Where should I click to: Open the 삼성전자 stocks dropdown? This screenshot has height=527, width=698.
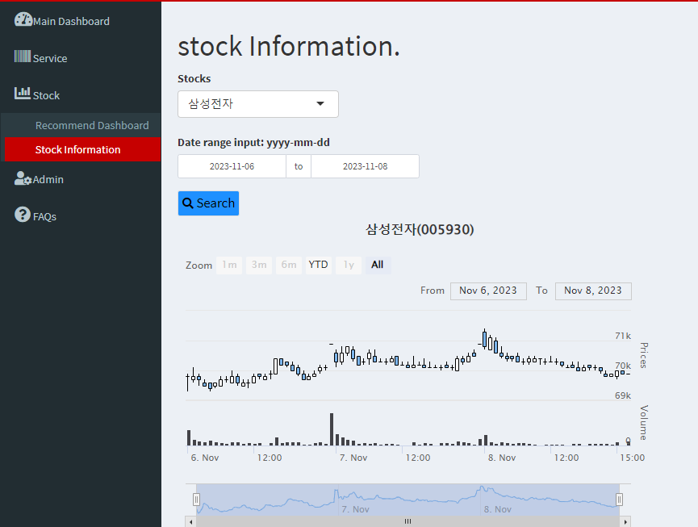tap(258, 104)
